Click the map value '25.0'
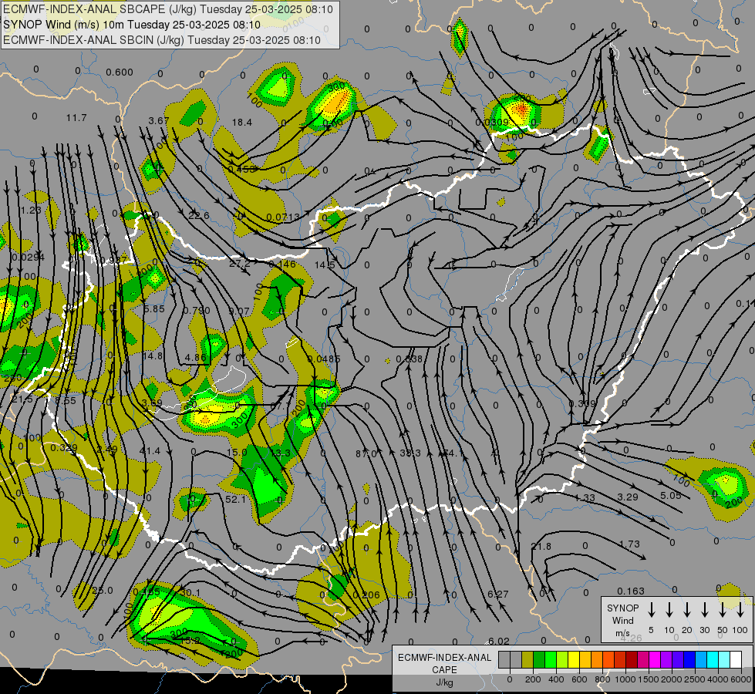 (x=103, y=591)
